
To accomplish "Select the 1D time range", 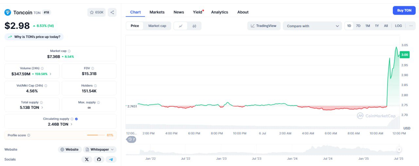I will click(x=349, y=26).
